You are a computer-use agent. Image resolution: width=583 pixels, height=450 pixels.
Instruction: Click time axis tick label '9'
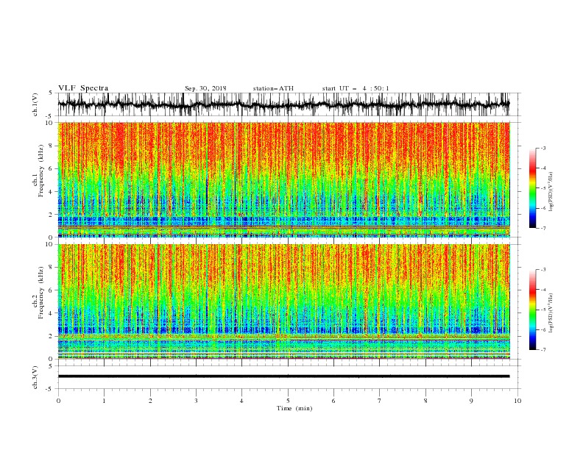471,401
